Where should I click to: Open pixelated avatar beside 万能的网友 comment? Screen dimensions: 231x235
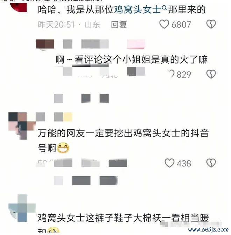(21, 126)
